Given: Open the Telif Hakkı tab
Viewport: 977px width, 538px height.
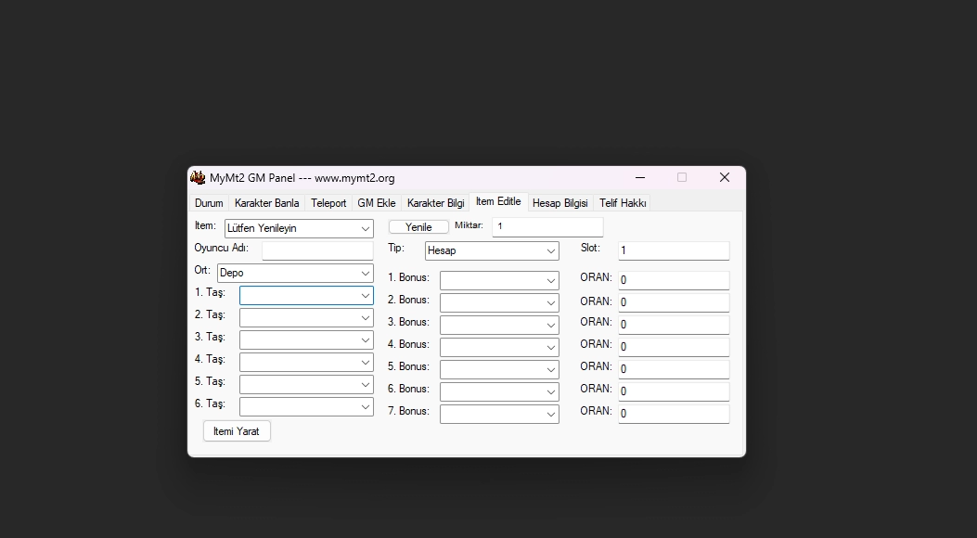Looking at the screenshot, I should coord(623,203).
